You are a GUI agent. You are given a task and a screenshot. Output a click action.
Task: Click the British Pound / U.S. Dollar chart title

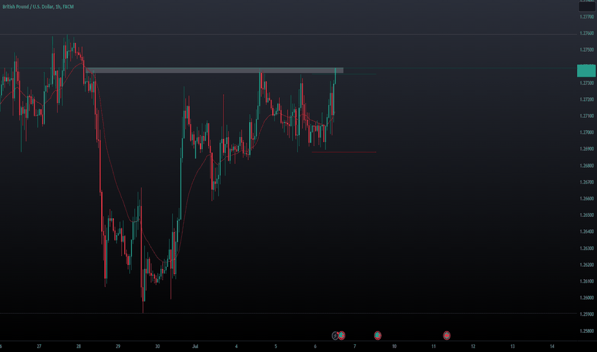tap(38, 7)
